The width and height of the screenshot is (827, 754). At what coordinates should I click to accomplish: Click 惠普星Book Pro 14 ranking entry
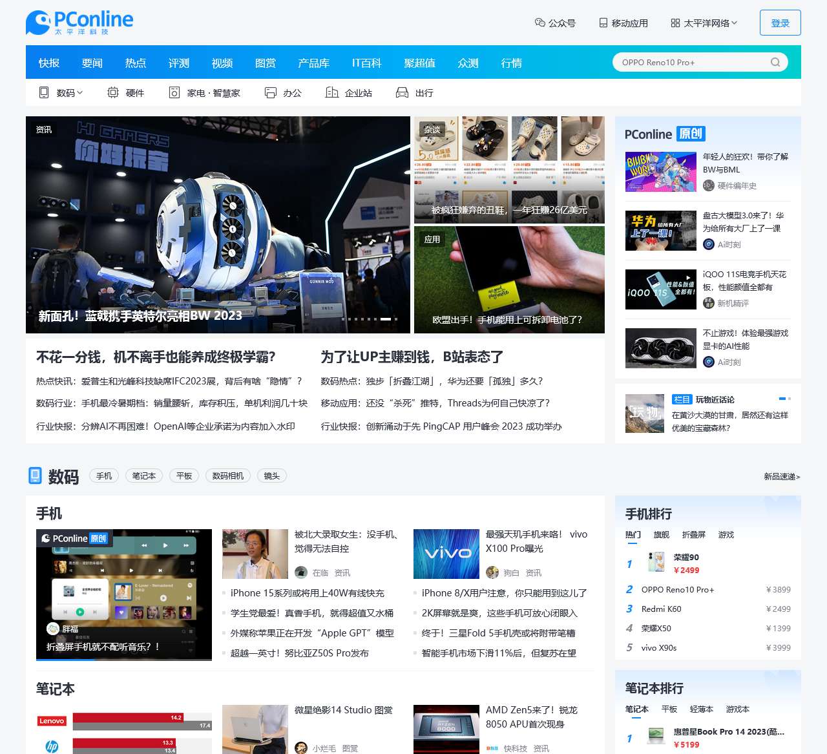pyautogui.click(x=729, y=731)
